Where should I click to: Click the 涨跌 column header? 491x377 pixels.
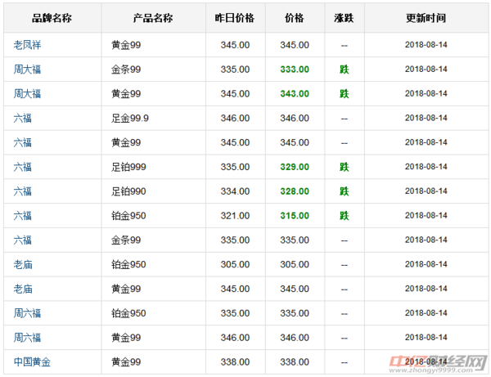pyautogui.click(x=344, y=18)
